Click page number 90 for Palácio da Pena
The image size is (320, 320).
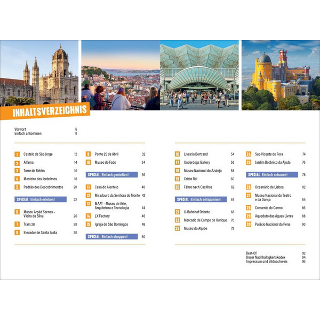tap(303, 225)
